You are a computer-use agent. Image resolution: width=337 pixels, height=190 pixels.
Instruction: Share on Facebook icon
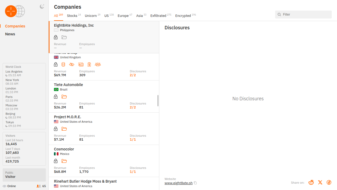(329, 182)
